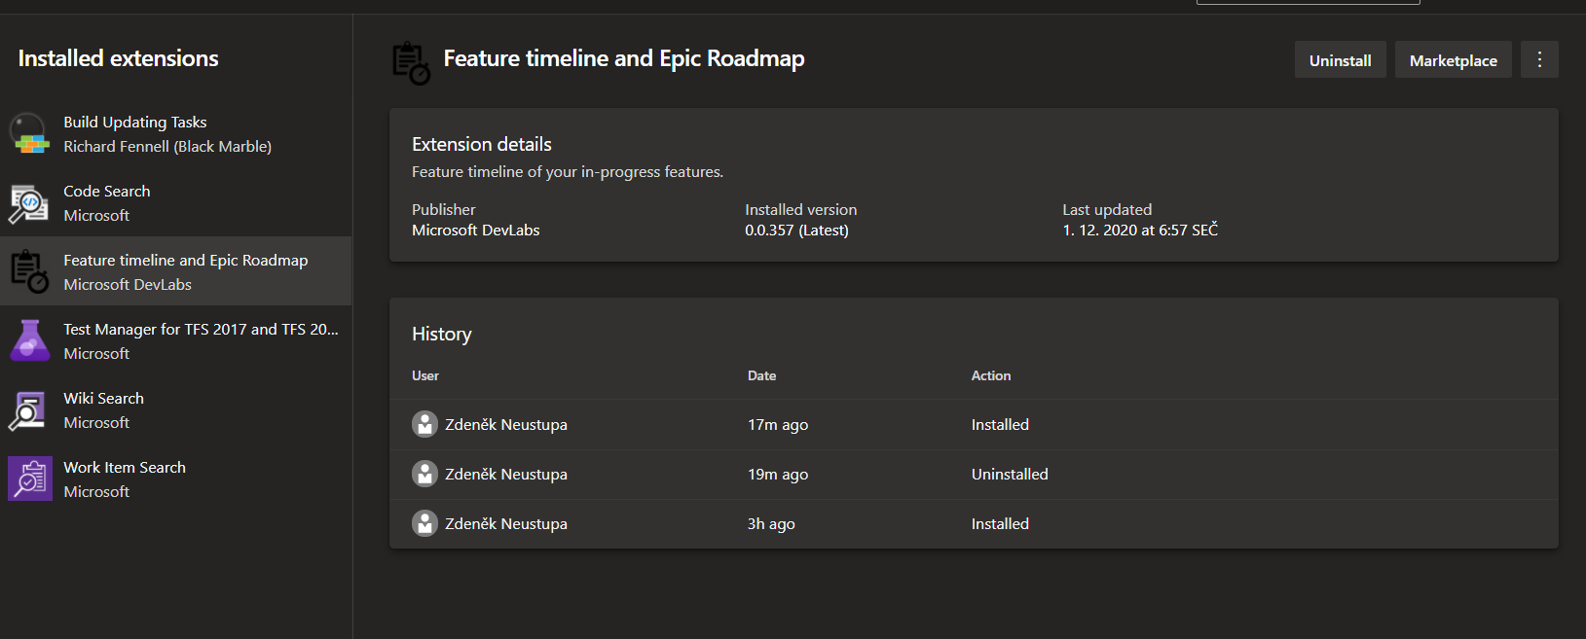Click the Feature timeline and Epic Roadmap title
Screen dimensions: 1586x639
(x=624, y=59)
